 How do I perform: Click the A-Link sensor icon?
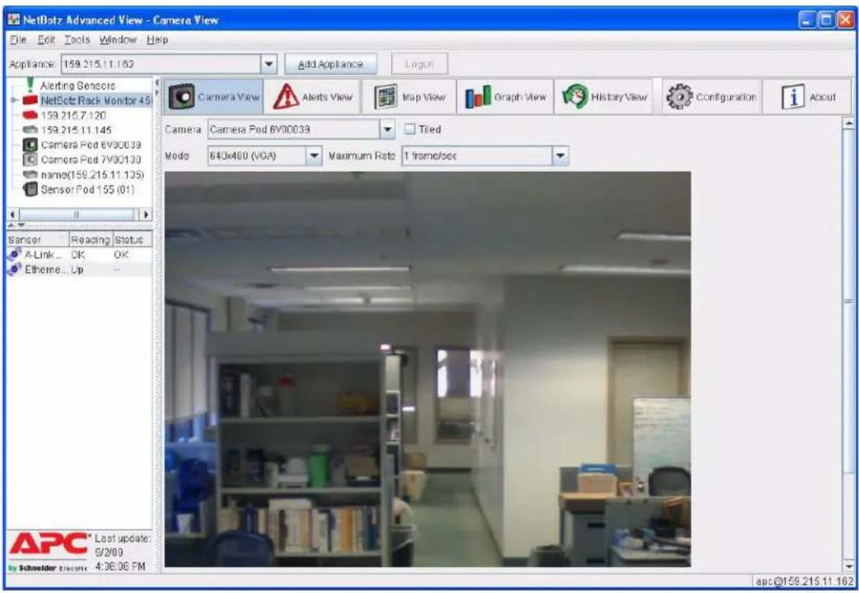tap(14, 255)
